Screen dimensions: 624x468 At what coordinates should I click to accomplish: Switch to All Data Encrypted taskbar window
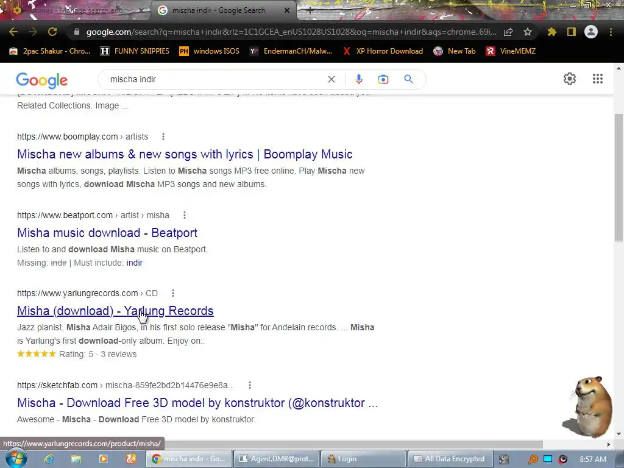[x=450, y=459]
